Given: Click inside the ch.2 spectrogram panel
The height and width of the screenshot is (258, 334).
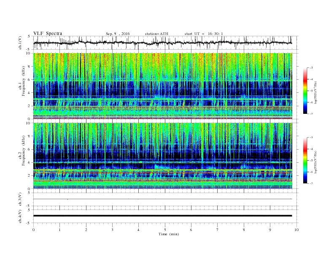Looking at the screenshot, I should [162, 156].
